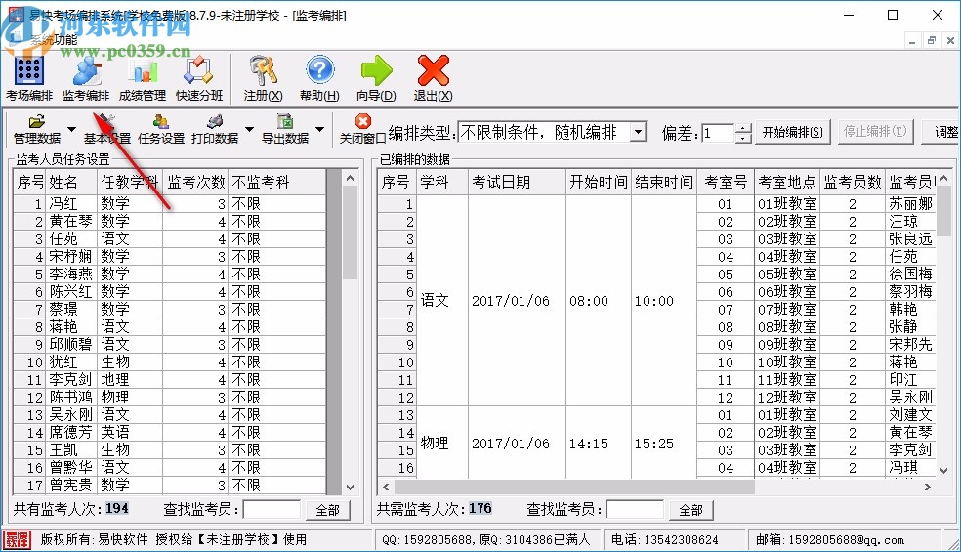Select row 陈书鸿 物理
The height and width of the screenshot is (552, 961).
coord(170,398)
